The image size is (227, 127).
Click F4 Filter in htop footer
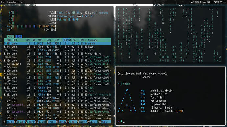tap(40, 122)
